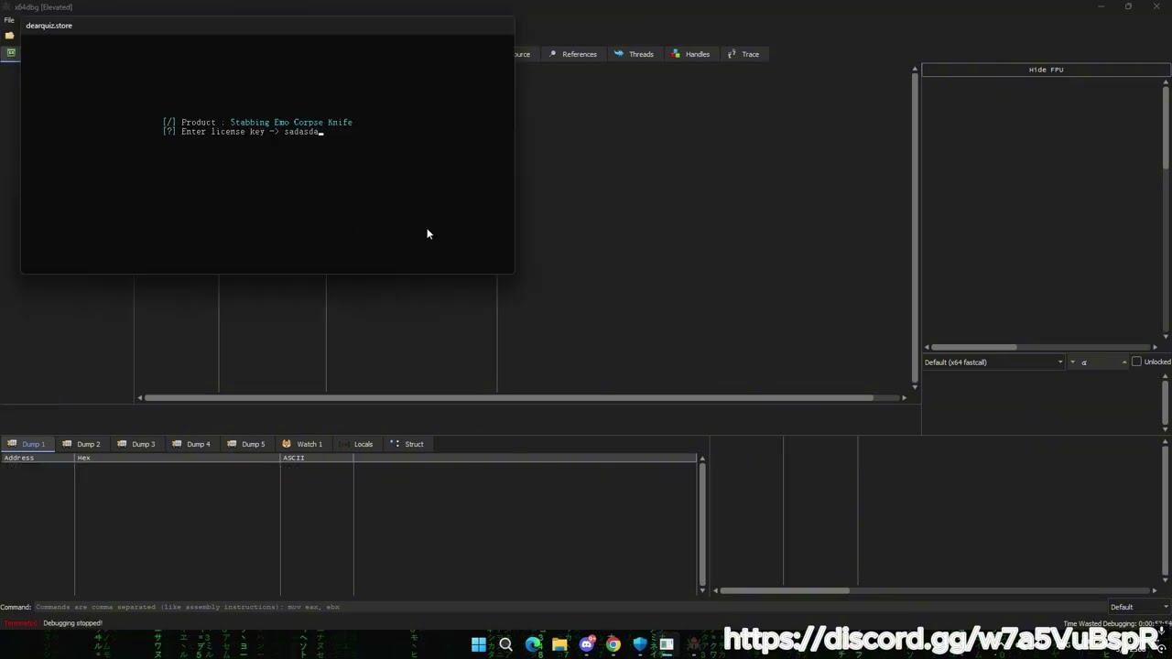Screen dimensions: 1172x659
Task: Open the Watch 1 tab
Action: coord(302,444)
